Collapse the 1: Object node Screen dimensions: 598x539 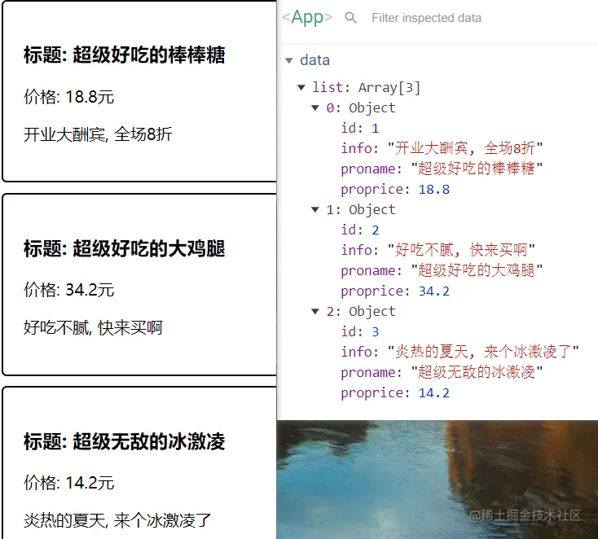click(x=315, y=209)
